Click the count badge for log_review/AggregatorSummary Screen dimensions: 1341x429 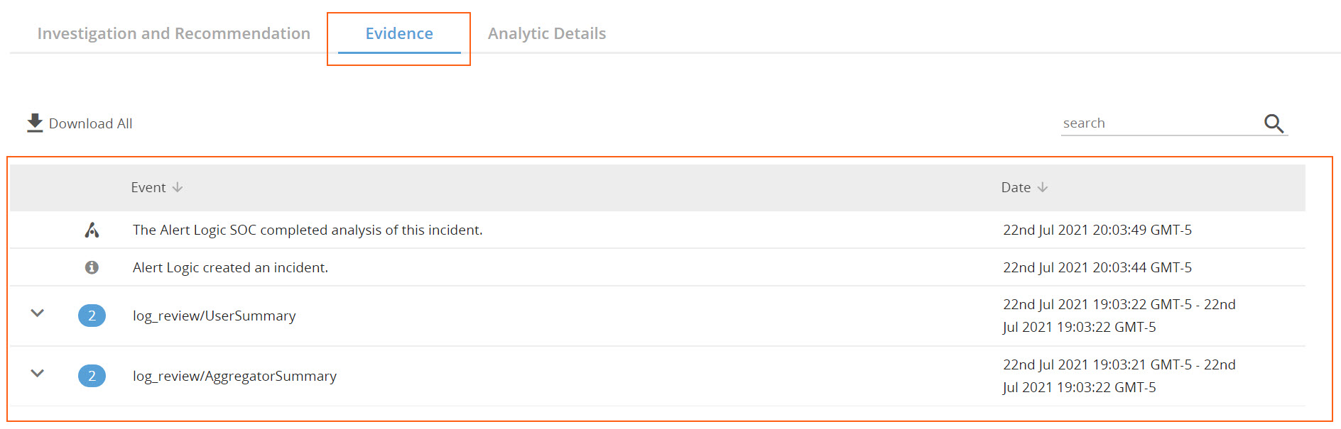tap(92, 376)
